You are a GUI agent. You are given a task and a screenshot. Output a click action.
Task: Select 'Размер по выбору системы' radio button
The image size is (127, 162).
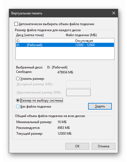point(18,100)
